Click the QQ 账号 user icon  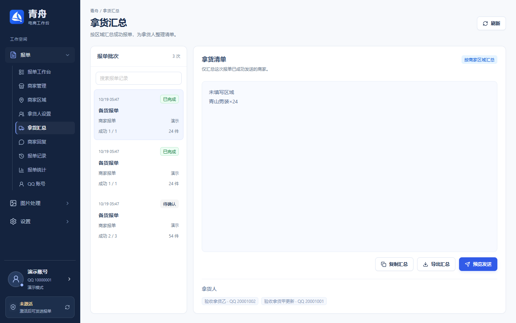point(21,184)
